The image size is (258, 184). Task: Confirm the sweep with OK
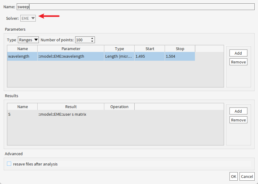tap(233, 177)
